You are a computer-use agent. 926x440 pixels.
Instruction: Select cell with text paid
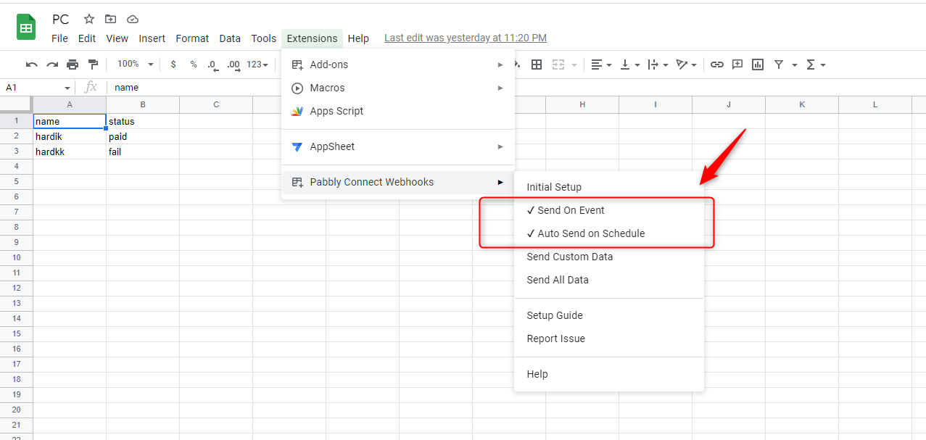pyautogui.click(x=143, y=136)
